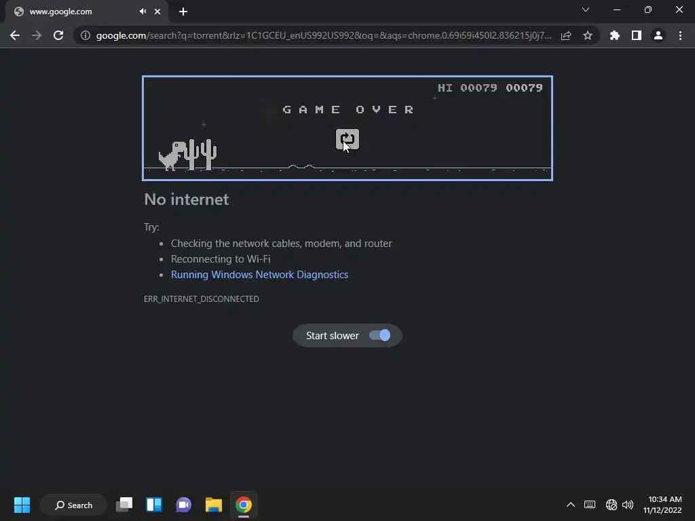The height and width of the screenshot is (521, 695).
Task: Share this page icon
Action: coord(566,35)
